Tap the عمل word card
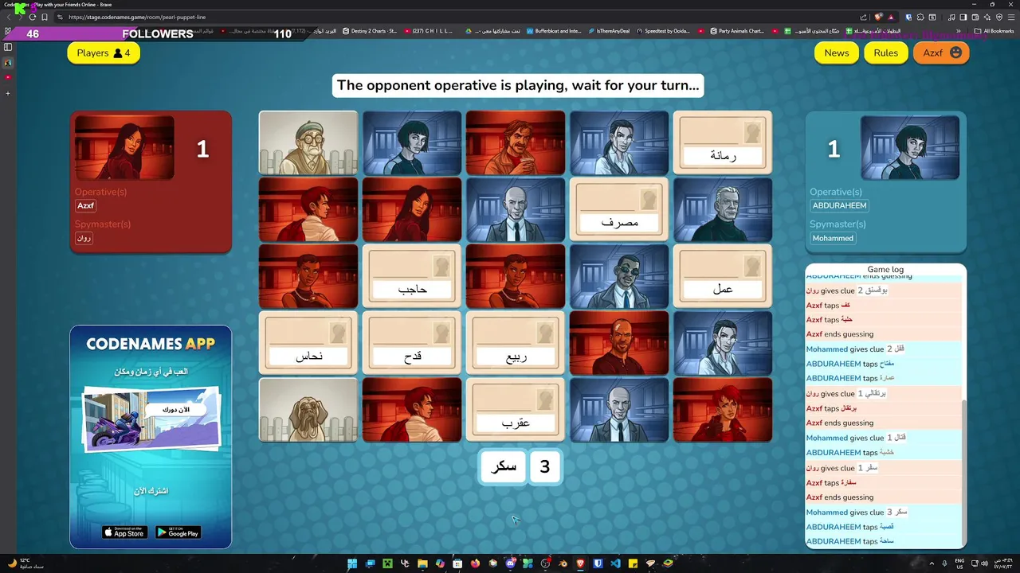 (723, 276)
